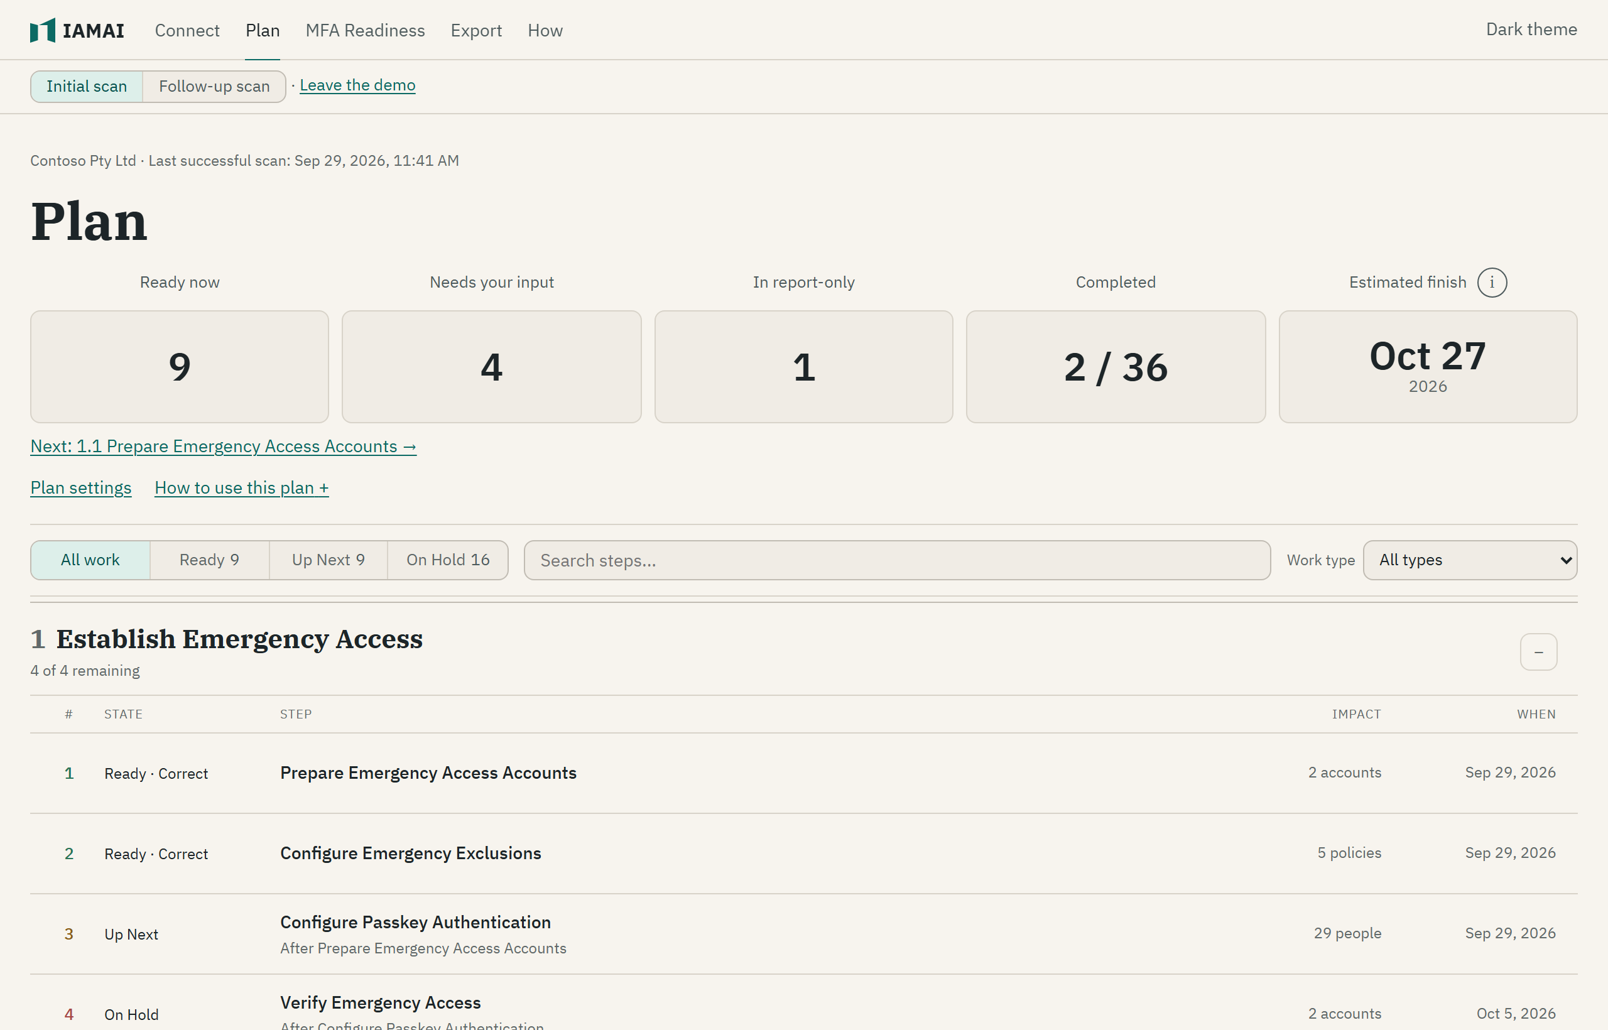
Task: Filter steps by Ready 9
Action: point(209,560)
